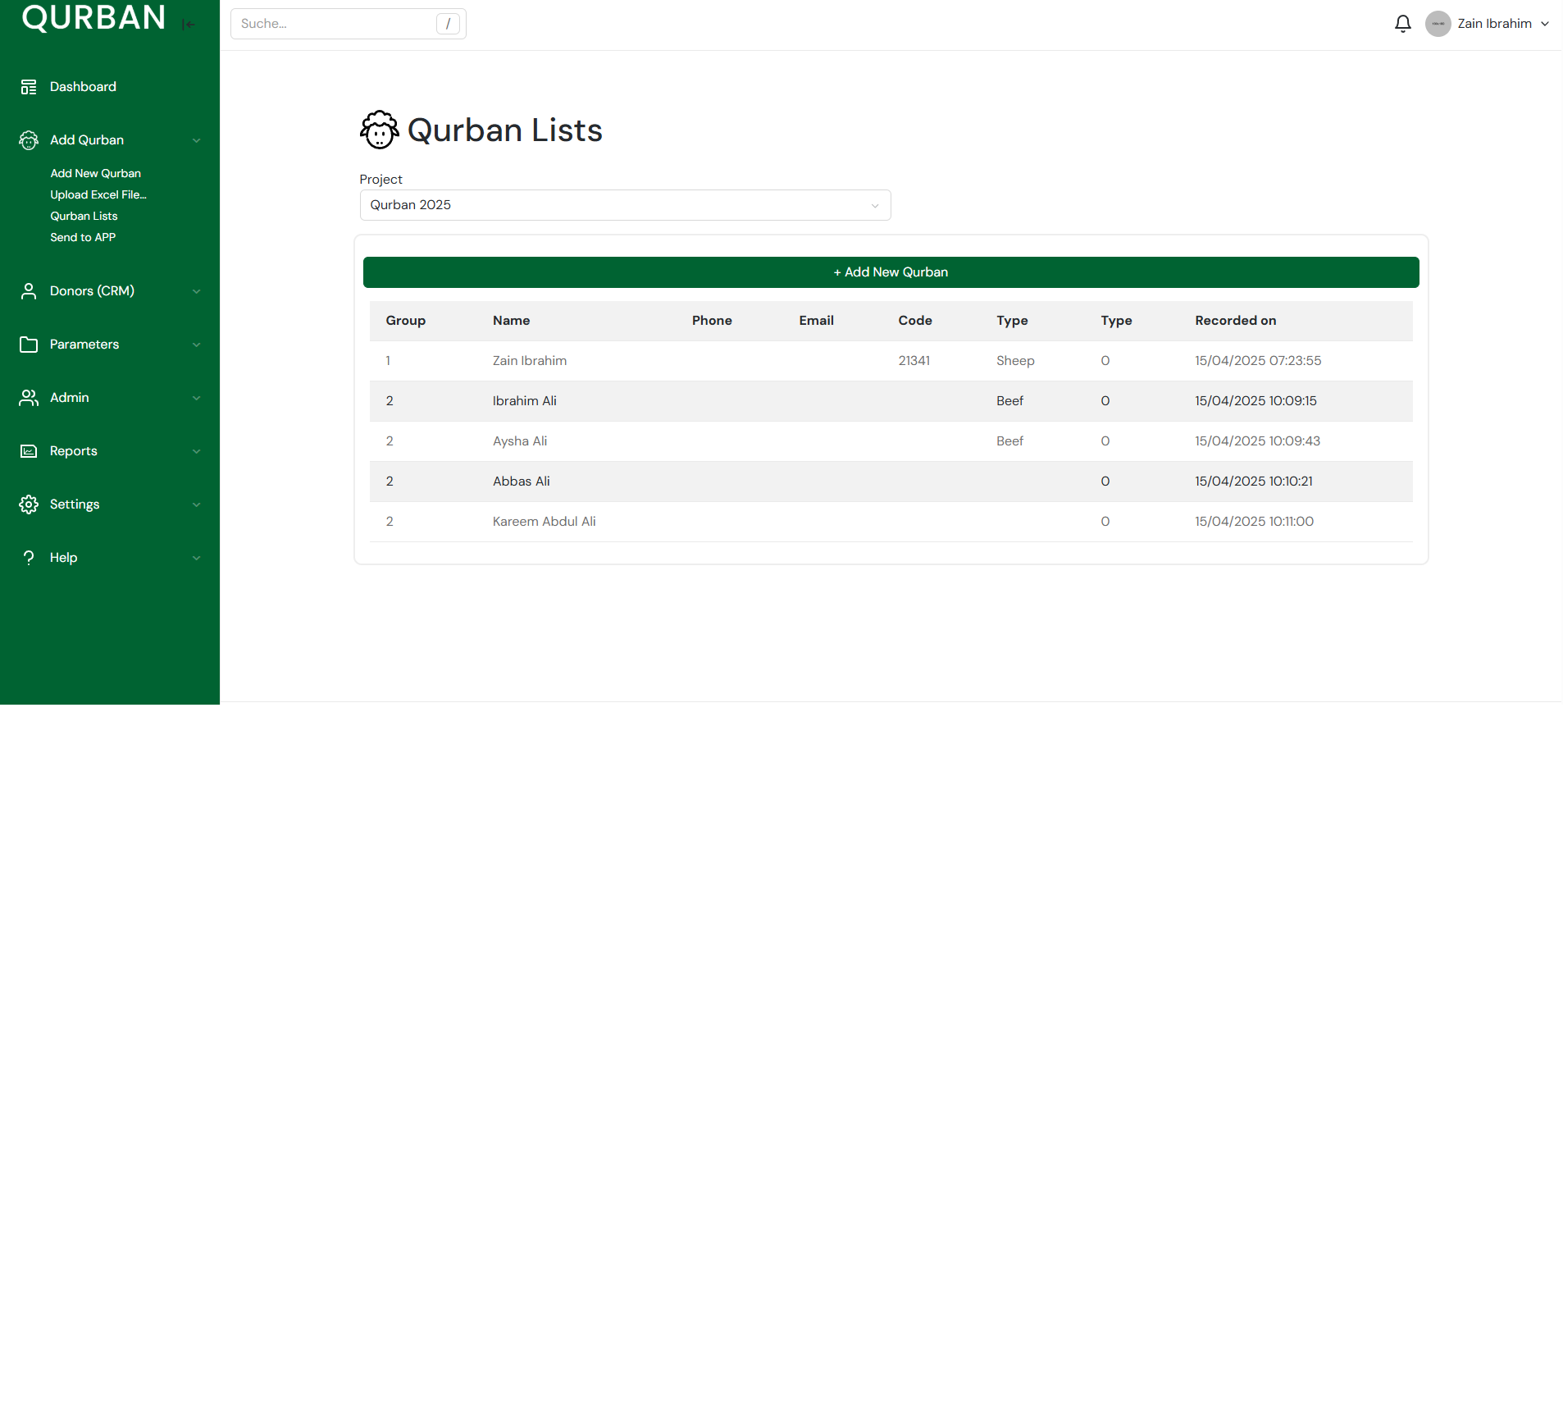Click the Parameters folder icon
The height and width of the screenshot is (1406, 1563).
pyautogui.click(x=29, y=345)
